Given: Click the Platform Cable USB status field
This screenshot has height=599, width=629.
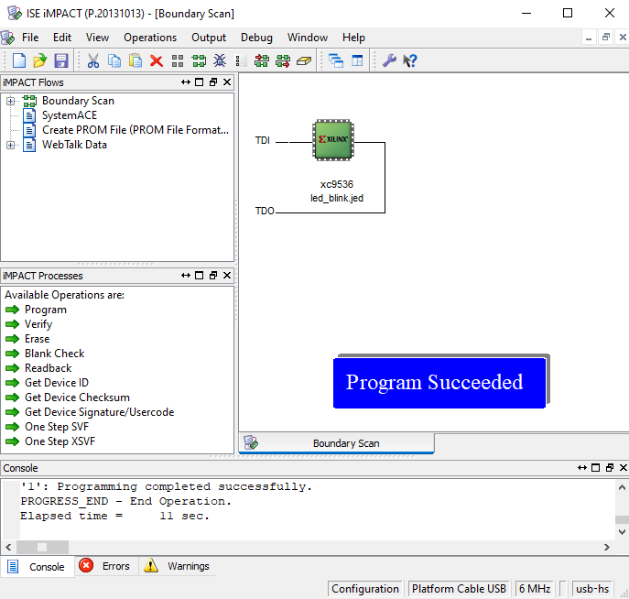Looking at the screenshot, I should [459, 589].
